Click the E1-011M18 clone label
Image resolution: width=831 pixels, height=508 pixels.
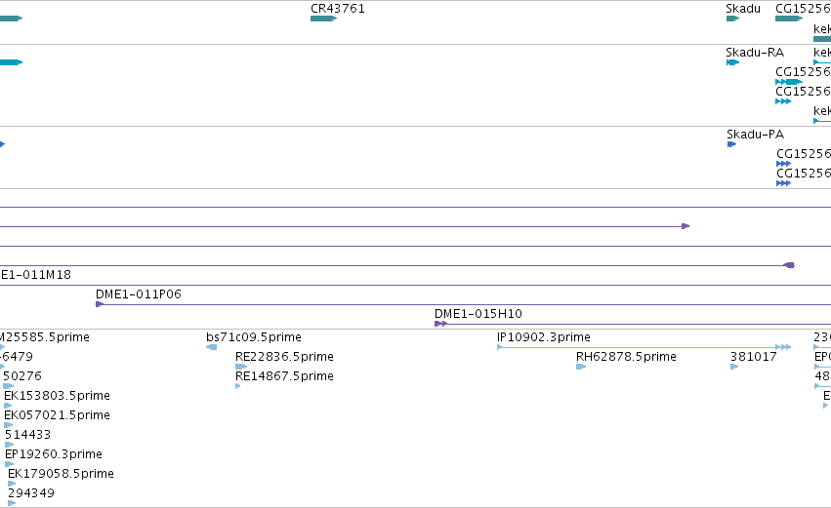pos(35,275)
